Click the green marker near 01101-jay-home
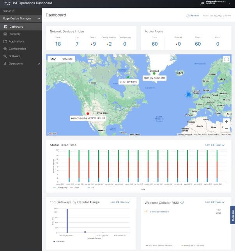The image size is (235, 251). (128, 77)
